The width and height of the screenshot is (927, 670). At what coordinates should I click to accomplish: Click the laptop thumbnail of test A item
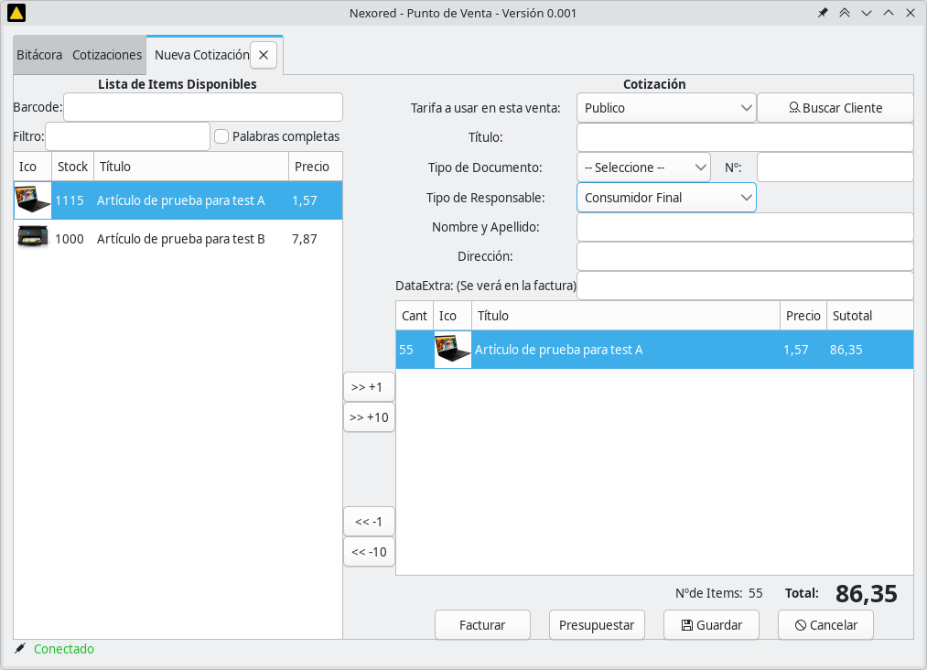coord(32,200)
